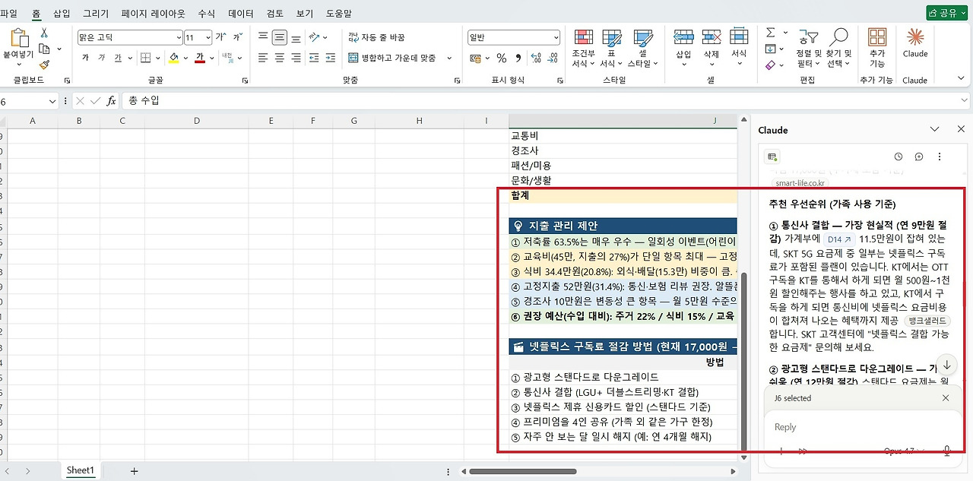
Task: Apply comma style number format
Action: [x=518, y=58]
